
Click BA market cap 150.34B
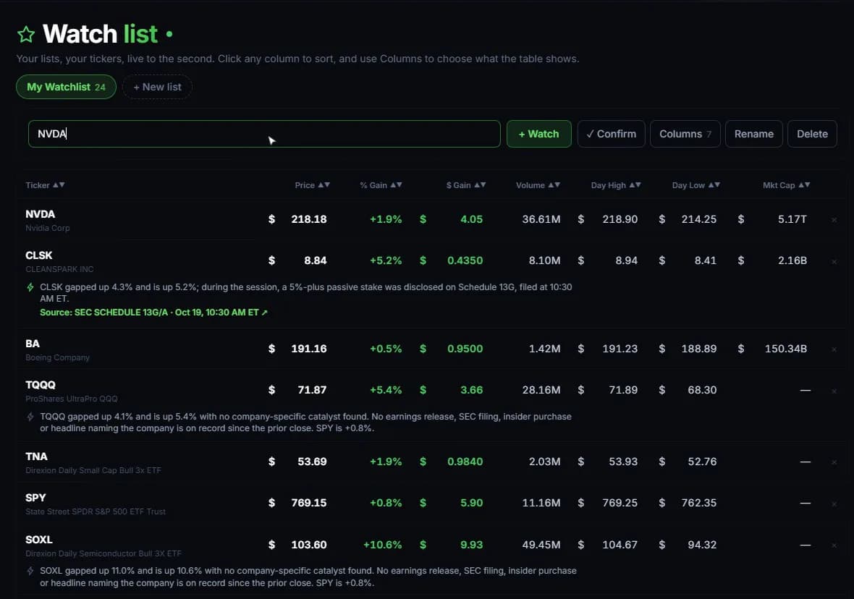click(786, 349)
